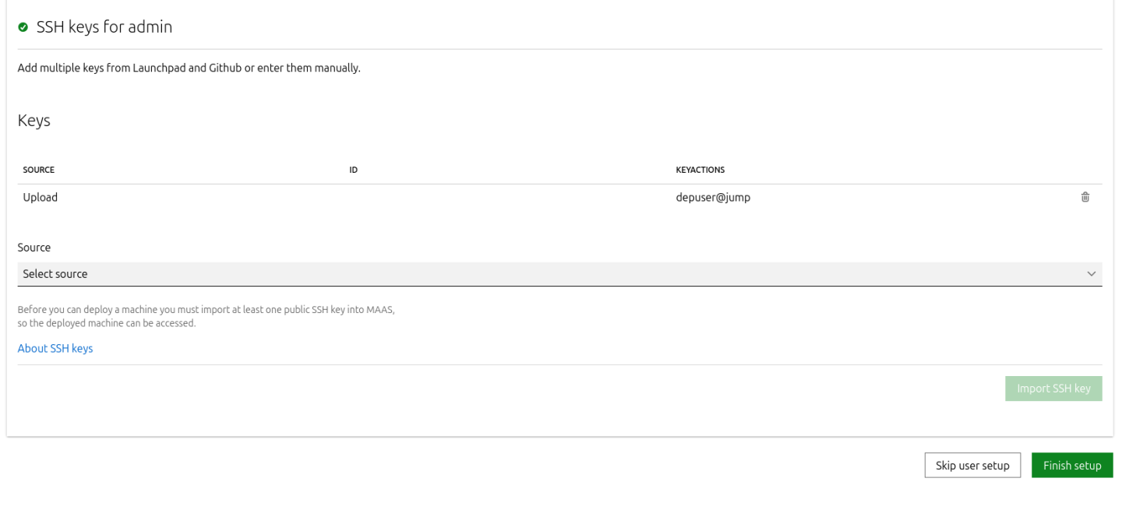Click the Import SSH key button
The width and height of the screenshot is (1122, 517).
tap(1053, 389)
